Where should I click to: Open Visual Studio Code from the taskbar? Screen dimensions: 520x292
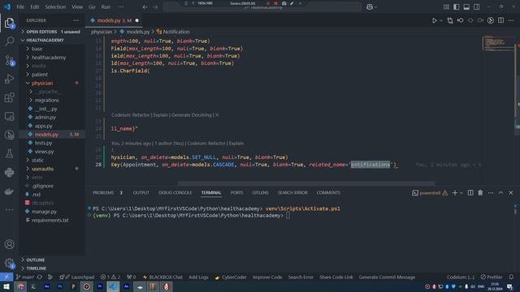113,286
